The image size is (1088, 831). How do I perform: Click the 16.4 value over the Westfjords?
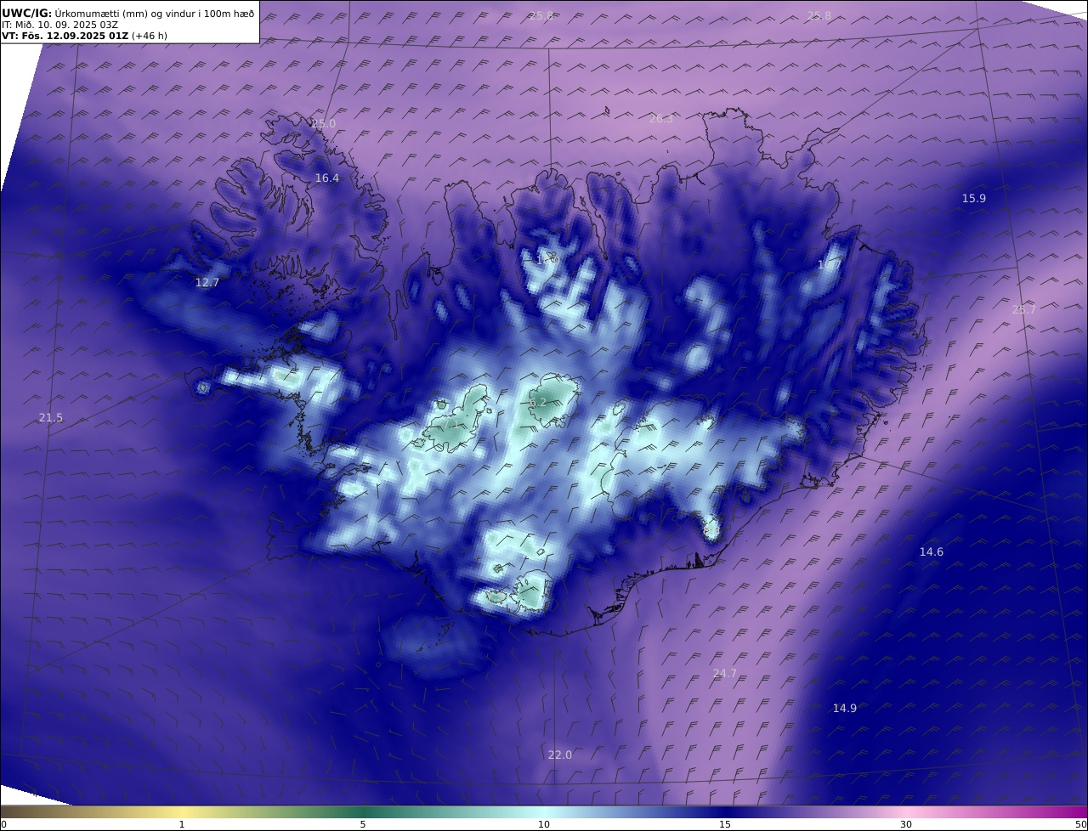326,178
